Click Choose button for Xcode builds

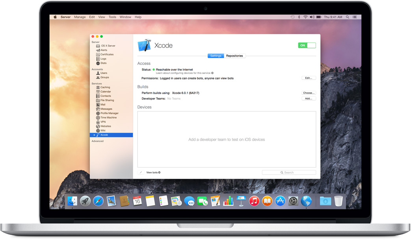coord(309,93)
